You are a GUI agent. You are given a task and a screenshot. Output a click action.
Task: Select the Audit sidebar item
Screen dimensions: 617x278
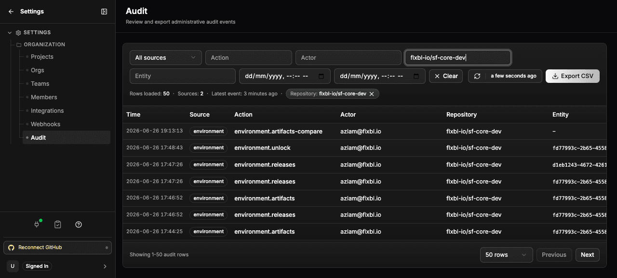coord(67,137)
